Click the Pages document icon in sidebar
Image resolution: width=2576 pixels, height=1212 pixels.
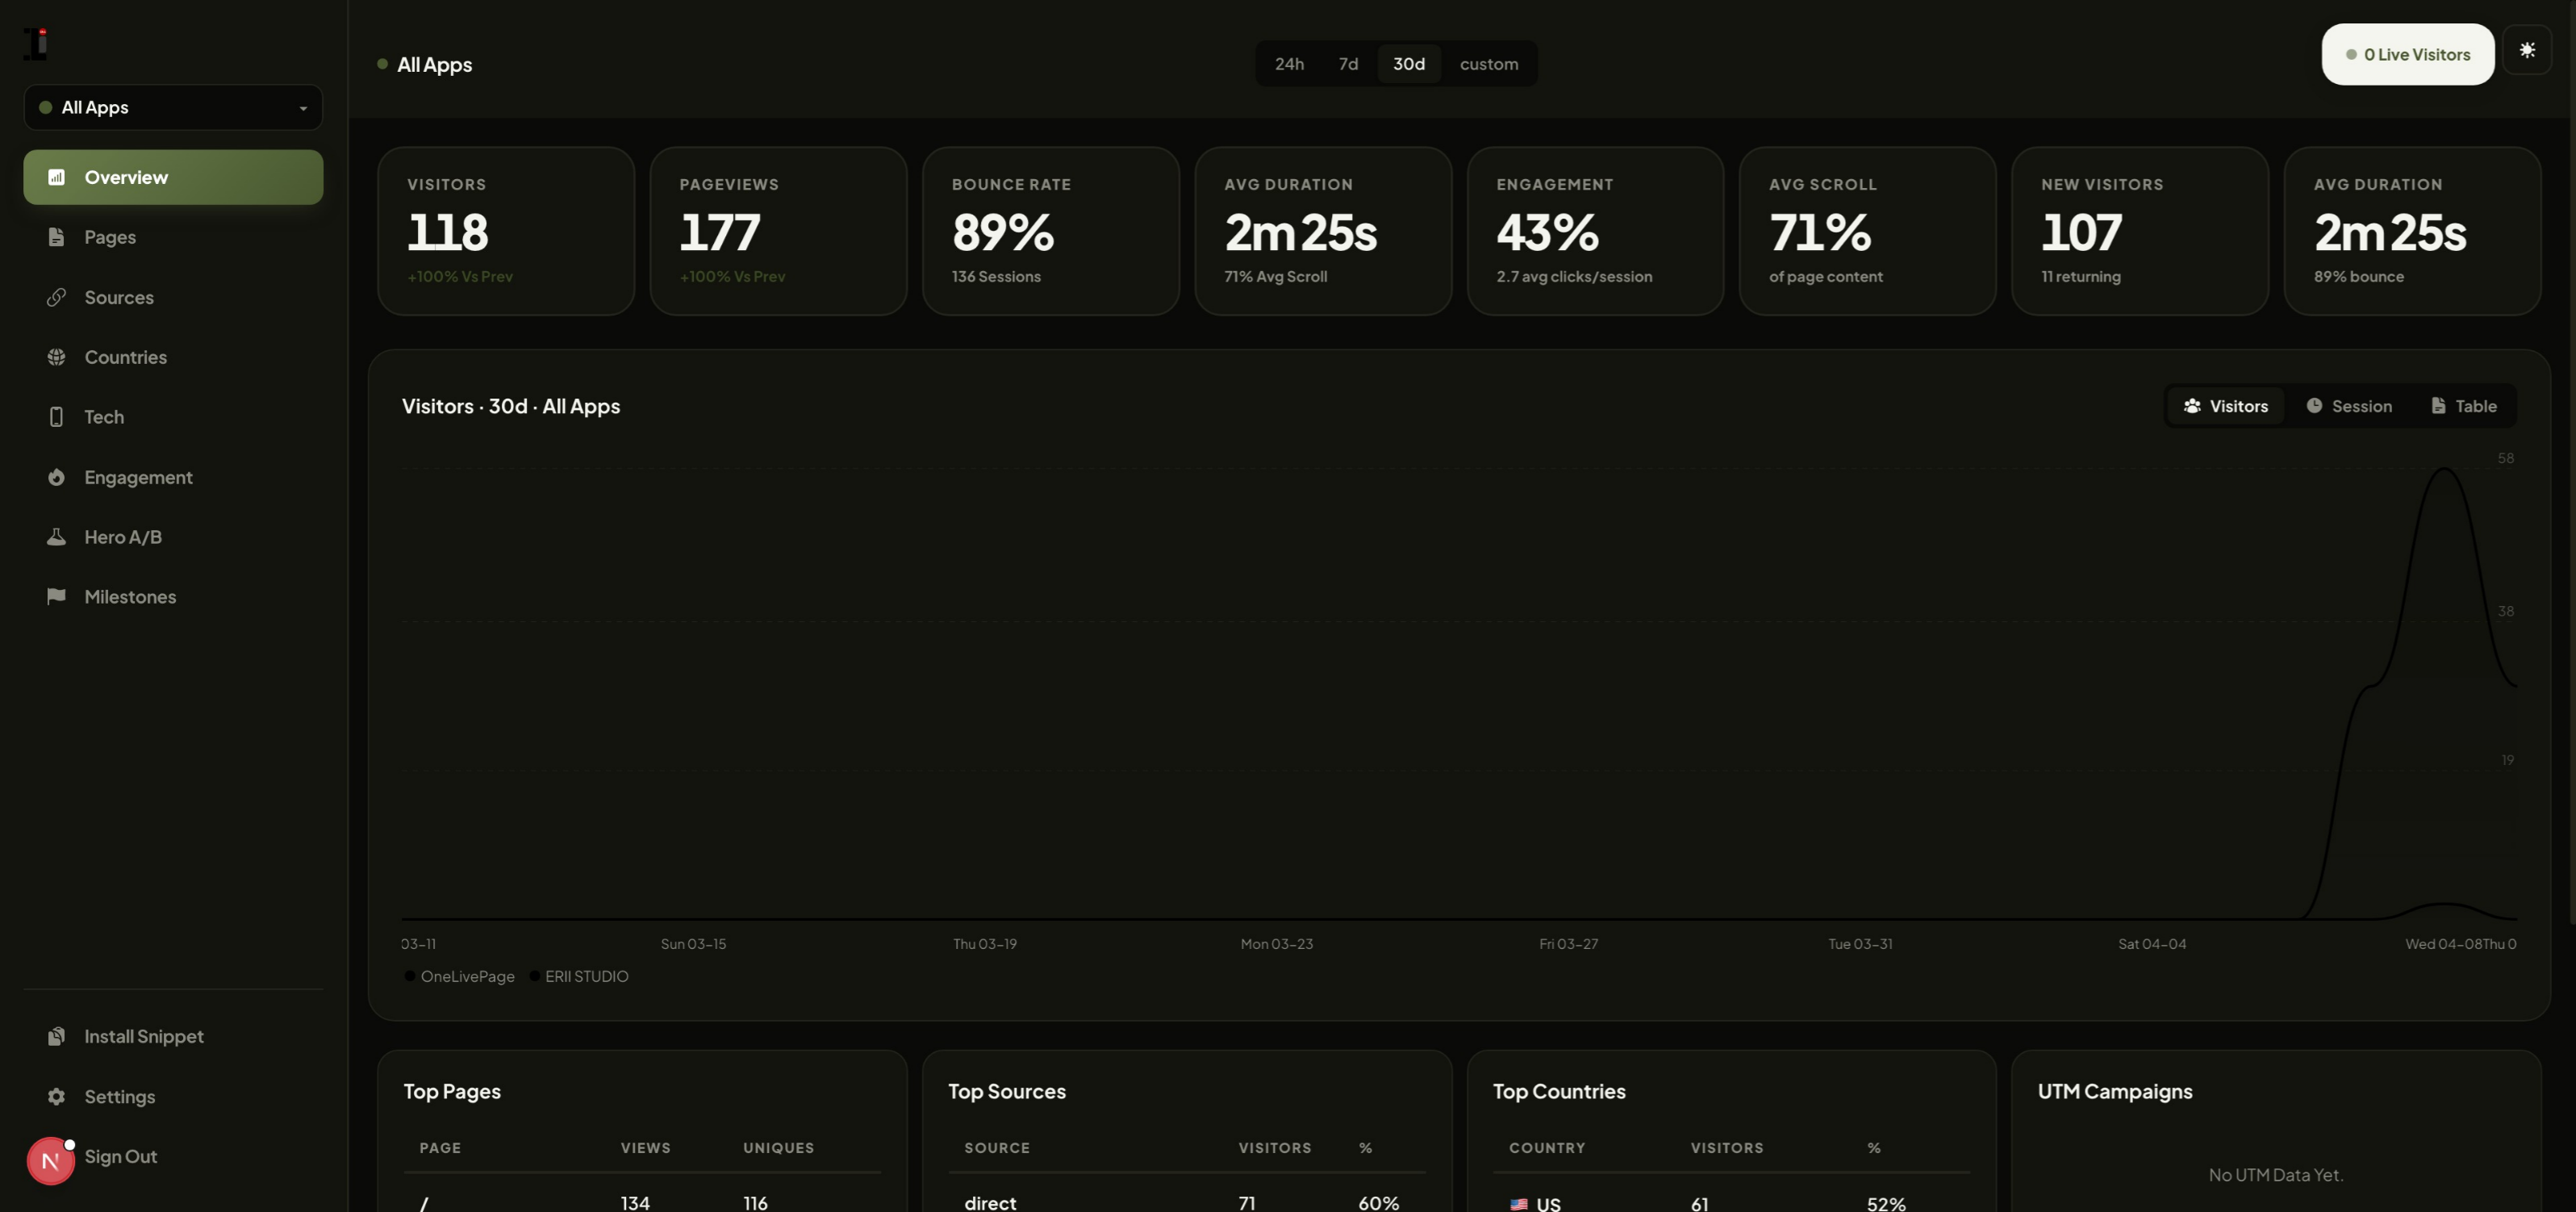click(x=57, y=237)
